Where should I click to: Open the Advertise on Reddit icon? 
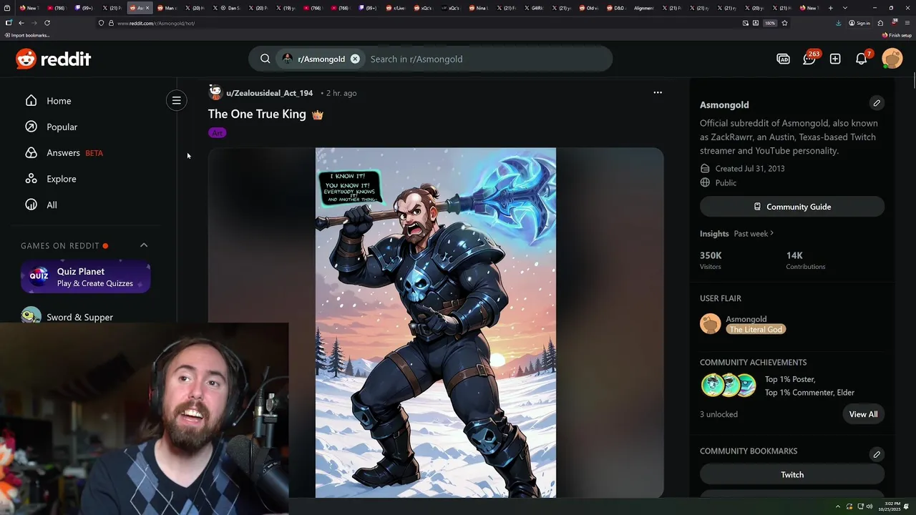(x=783, y=59)
